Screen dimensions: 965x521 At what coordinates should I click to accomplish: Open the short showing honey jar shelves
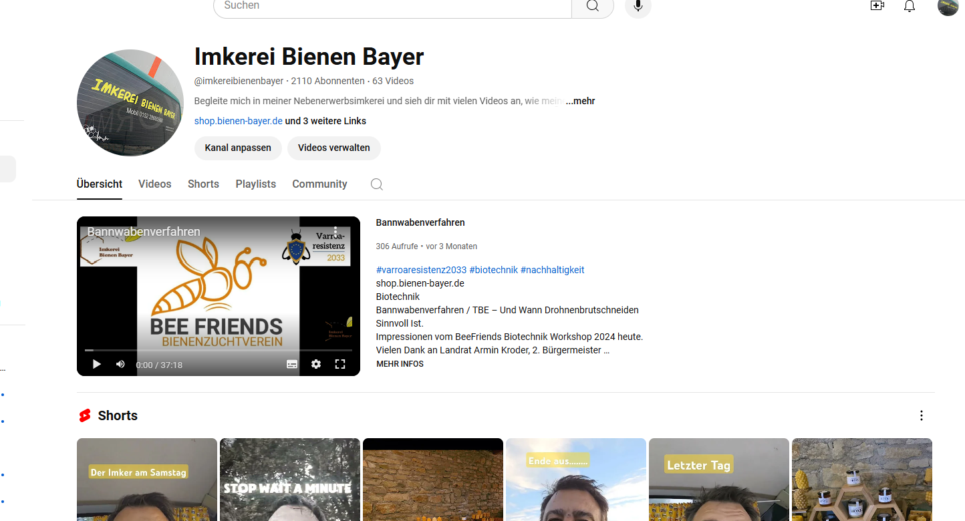click(x=862, y=480)
